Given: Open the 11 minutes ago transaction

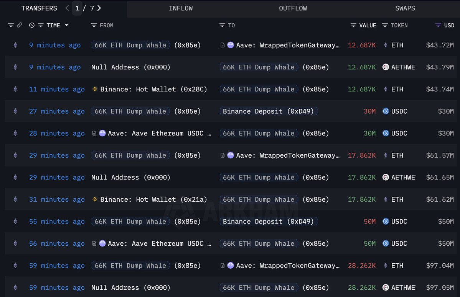Looking at the screenshot, I should coord(57,89).
